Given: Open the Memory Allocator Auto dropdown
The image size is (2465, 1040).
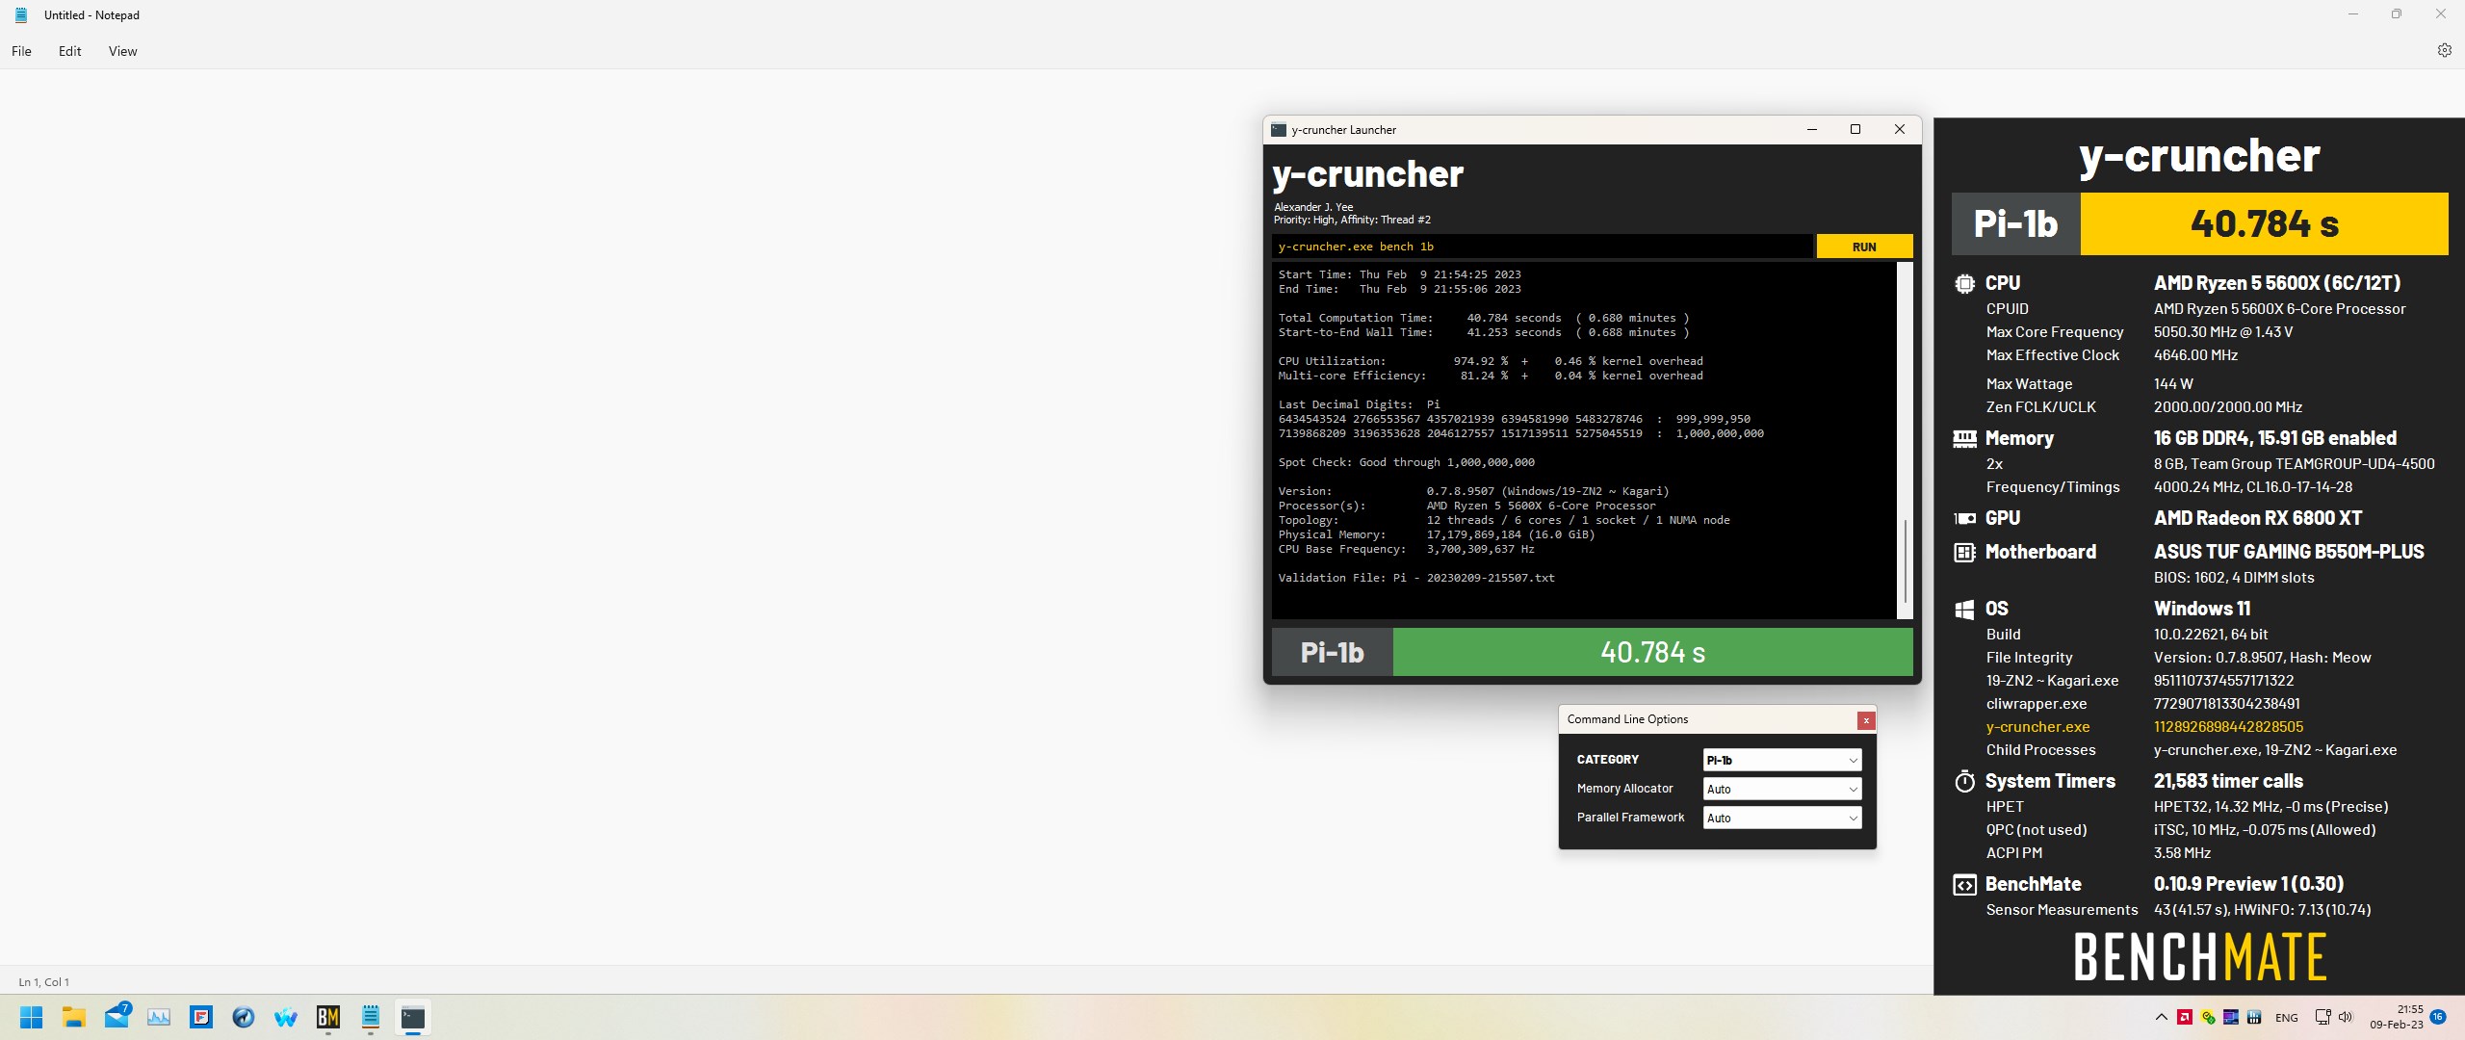Looking at the screenshot, I should 1781,789.
